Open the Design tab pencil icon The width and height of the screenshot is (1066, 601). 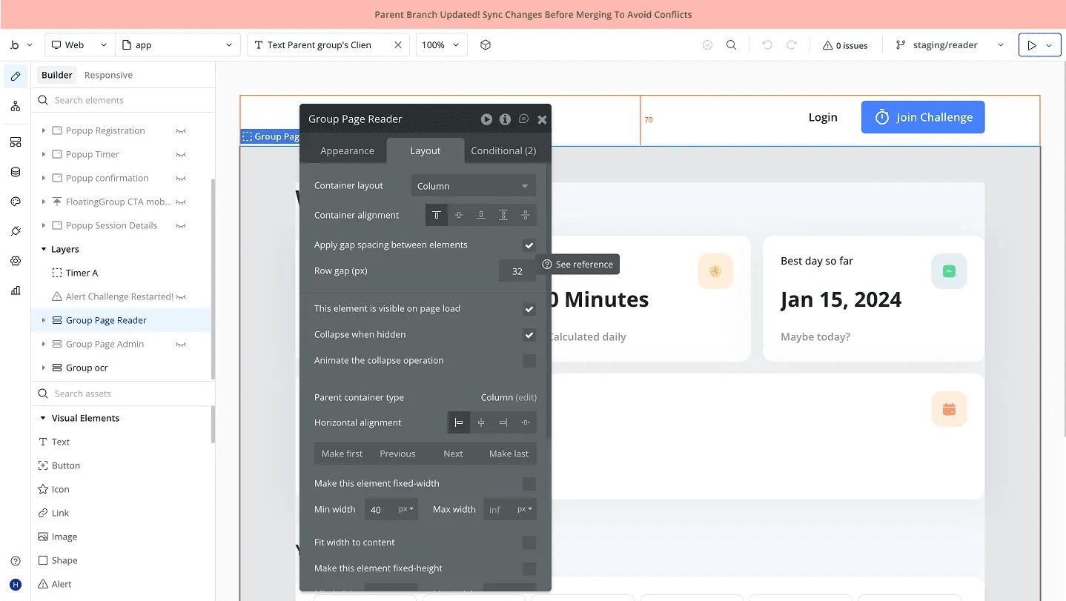[16, 76]
